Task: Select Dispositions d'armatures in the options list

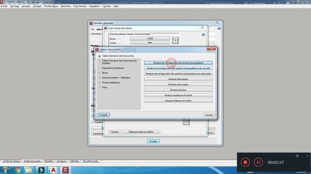Action: pos(113,68)
